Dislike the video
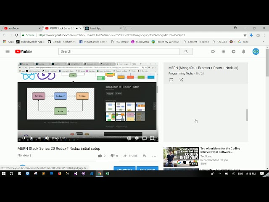This screenshot has height=202, width=269. [112, 156]
